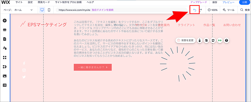Image resolution: width=251 pixels, height=102 pixels.
Task: Click the 保存 save button
Action: (215, 2)
